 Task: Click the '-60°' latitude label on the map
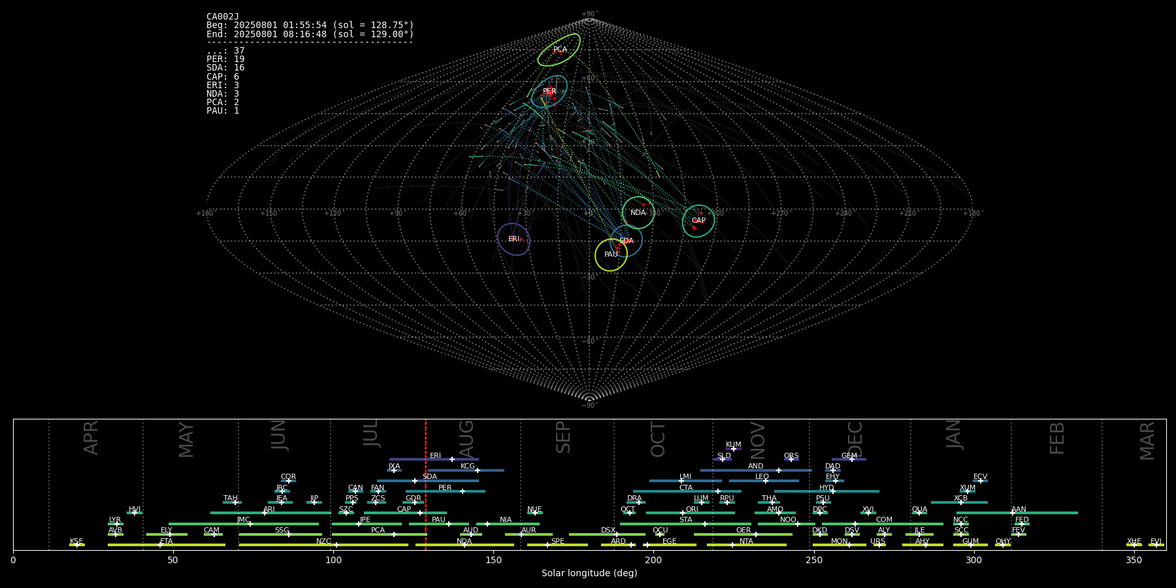coord(589,342)
